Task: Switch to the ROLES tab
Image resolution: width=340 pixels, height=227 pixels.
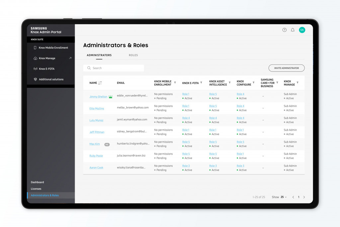Action: [x=133, y=55]
